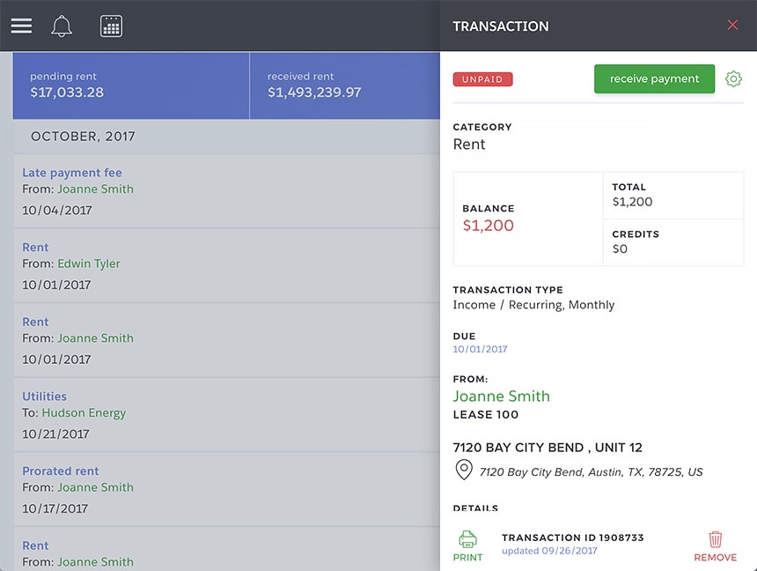This screenshot has width=757, height=571.
Task: Click 10/17/2017 date in Prorated rent row
Action: pos(55,508)
